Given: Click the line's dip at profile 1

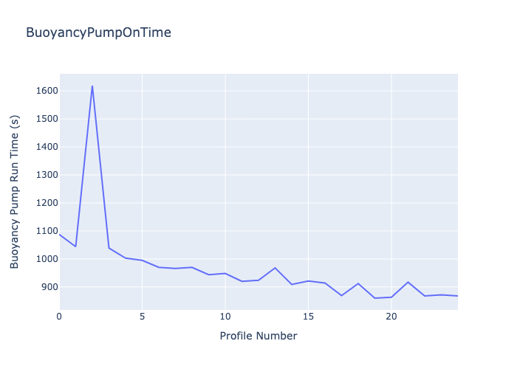Looking at the screenshot, I should pyautogui.click(x=75, y=246).
